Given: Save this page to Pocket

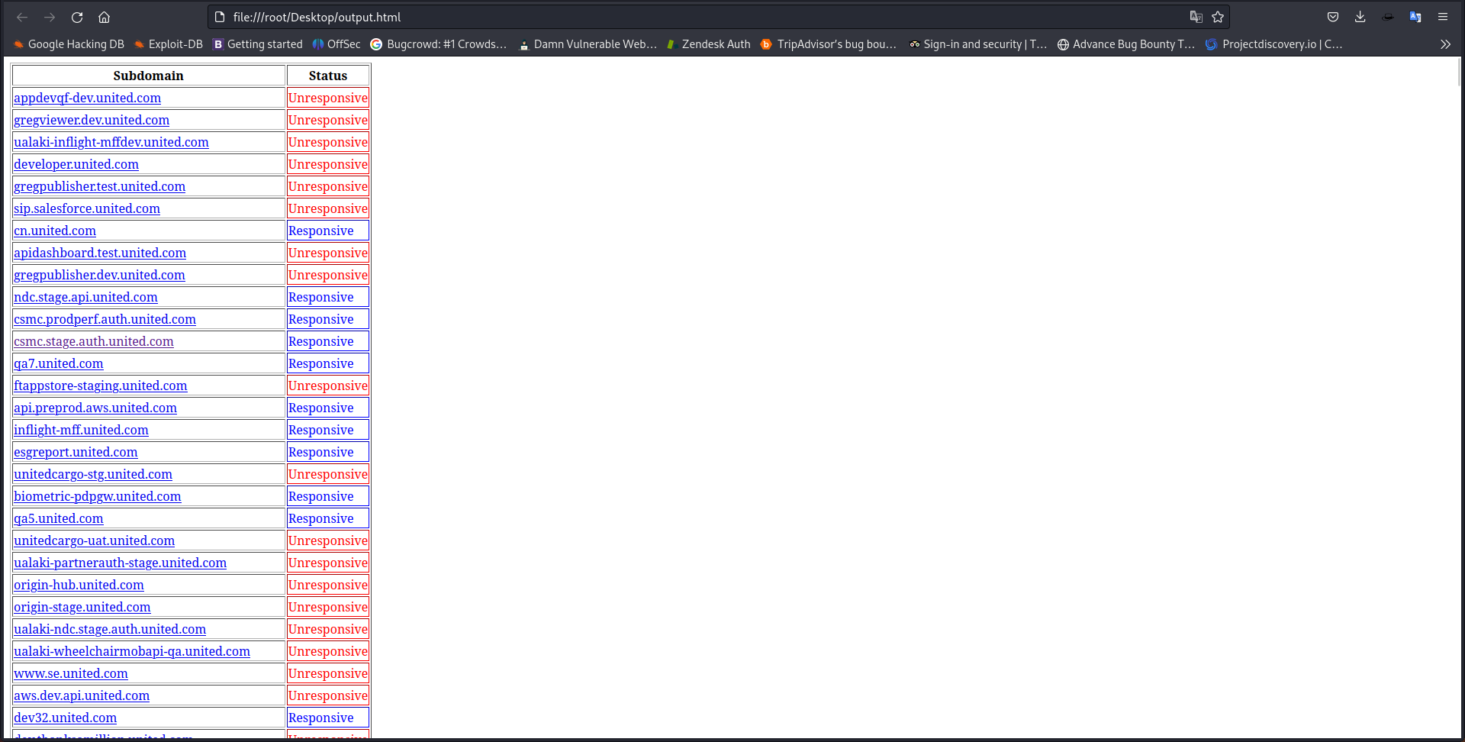Looking at the screenshot, I should click(1332, 17).
